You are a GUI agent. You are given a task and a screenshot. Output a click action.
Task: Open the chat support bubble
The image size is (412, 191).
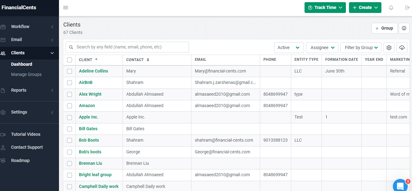pos(400,186)
